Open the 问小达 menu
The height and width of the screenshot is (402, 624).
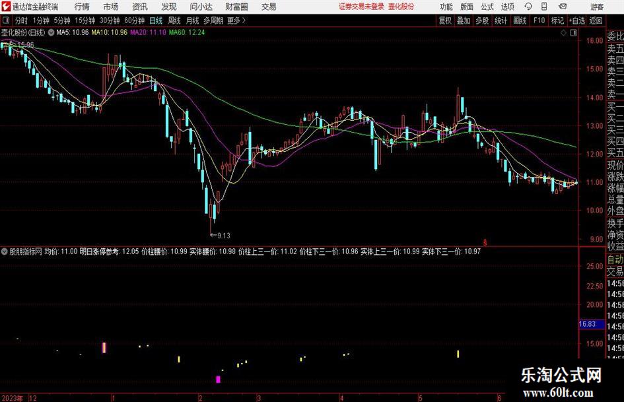(x=201, y=7)
